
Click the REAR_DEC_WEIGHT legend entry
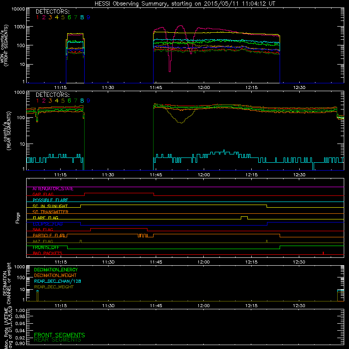54,287
